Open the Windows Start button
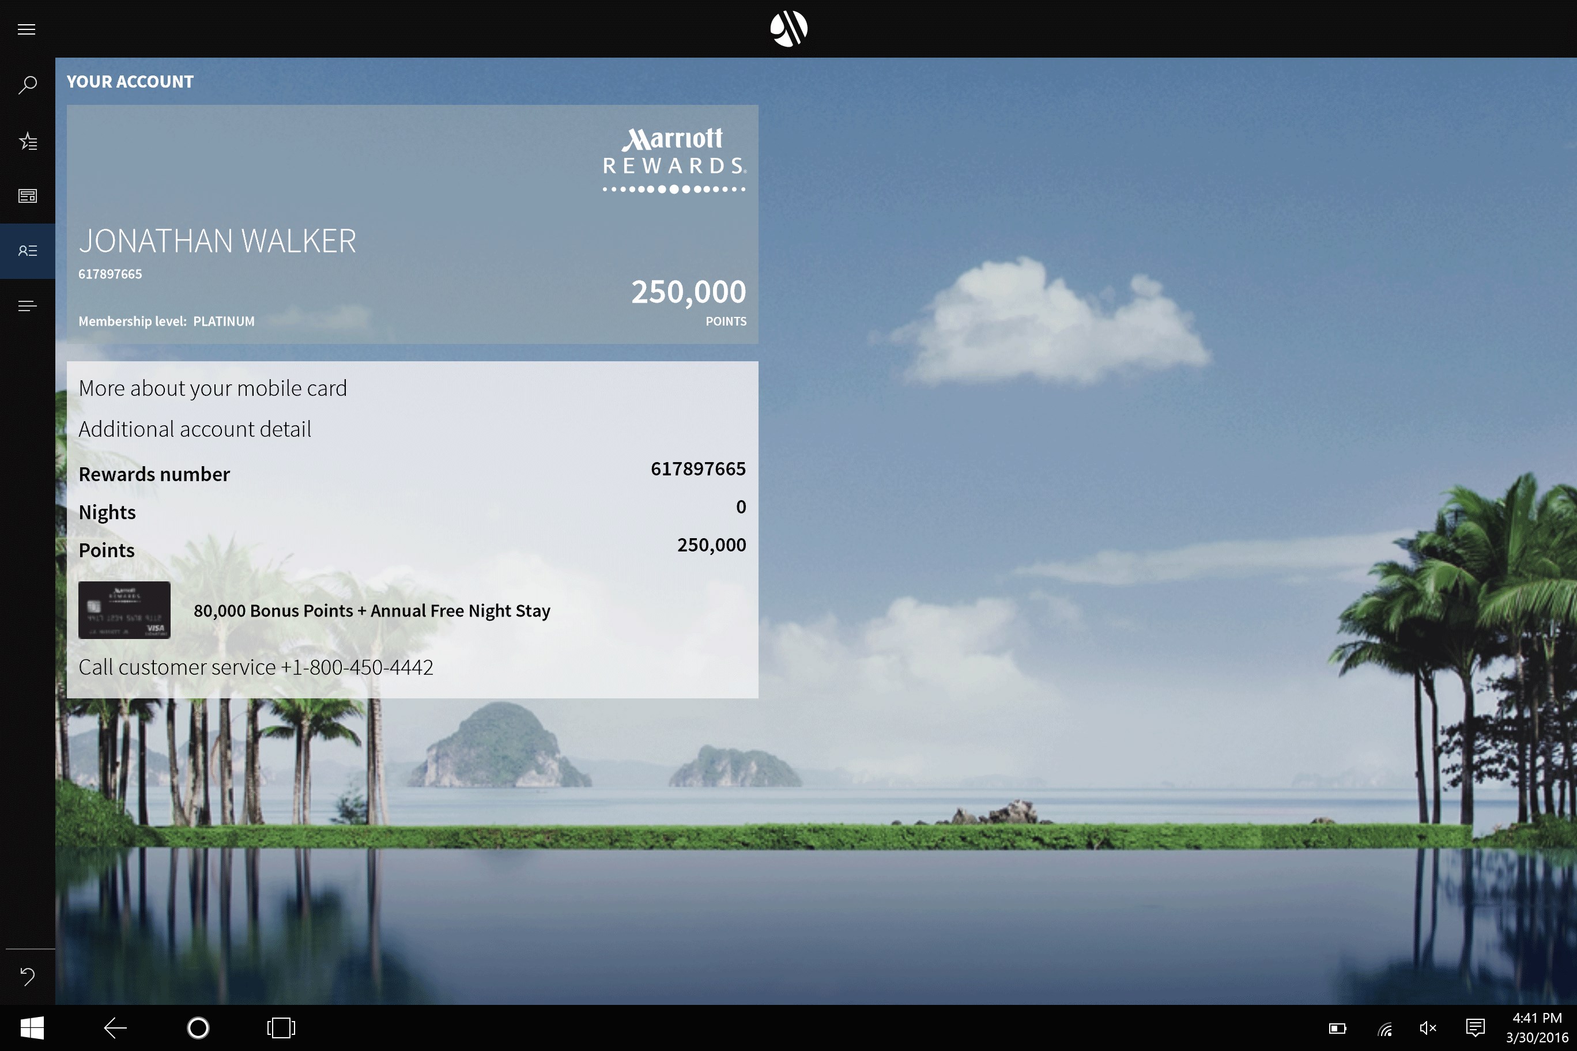This screenshot has height=1051, width=1577. coord(32,1027)
